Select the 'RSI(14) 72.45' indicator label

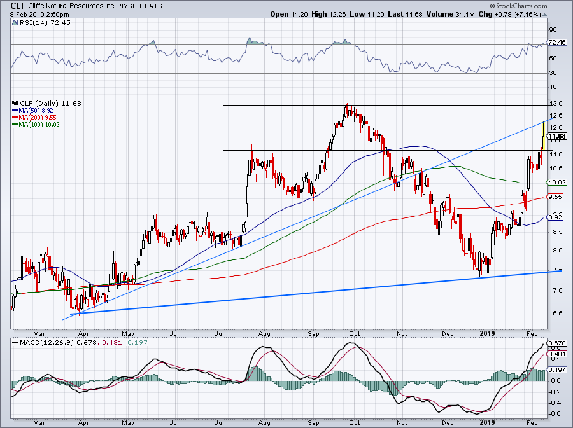(x=45, y=23)
